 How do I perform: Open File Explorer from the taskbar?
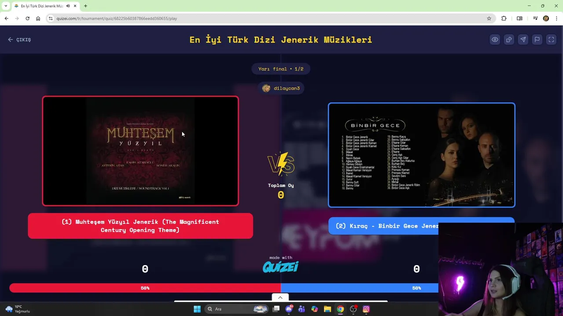327,309
